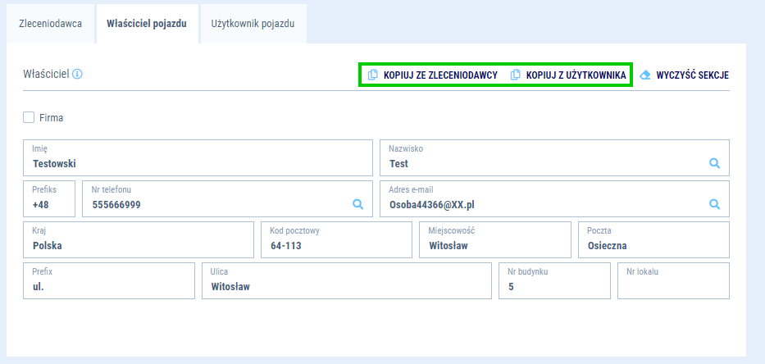Click the magnifier icon in Nr telefonu field
Image resolution: width=765 pixels, height=364 pixels.
pos(357,204)
